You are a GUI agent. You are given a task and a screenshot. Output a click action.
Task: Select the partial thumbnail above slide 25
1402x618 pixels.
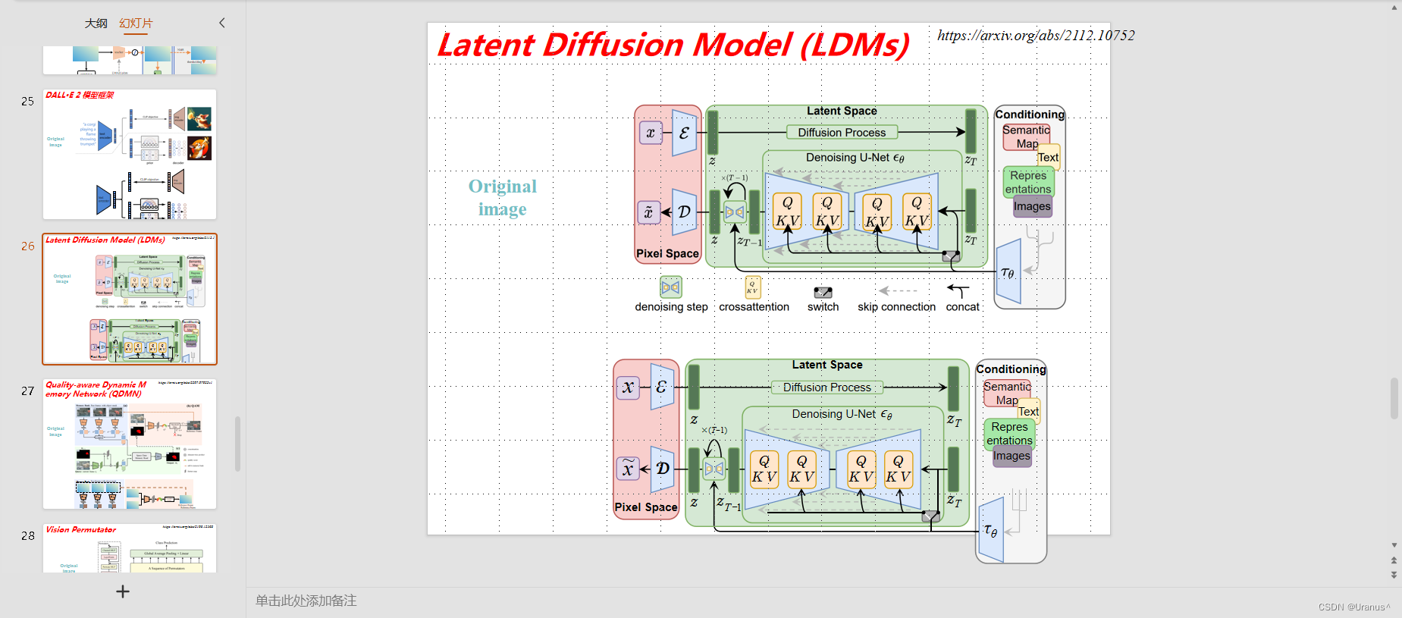pos(130,60)
